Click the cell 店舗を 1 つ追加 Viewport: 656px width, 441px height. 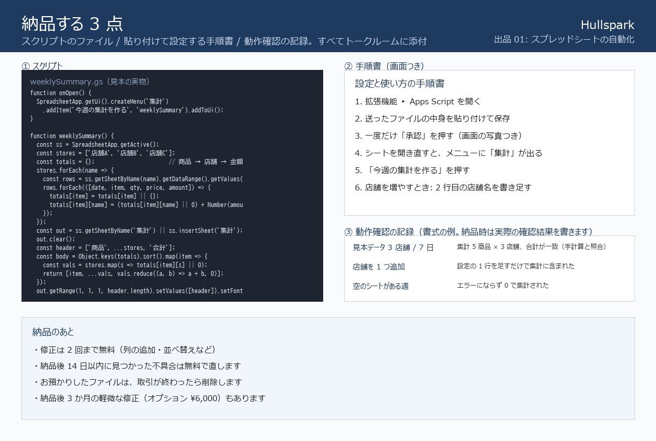(379, 267)
